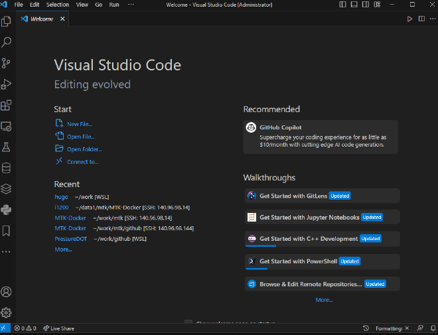Open the Search view icon

(x=6, y=42)
